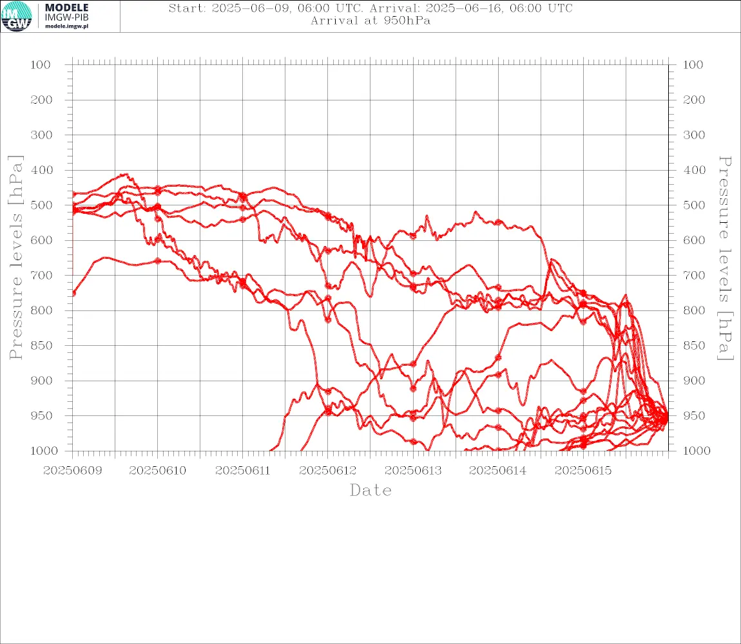The image size is (741, 644).
Task: Click the right axis 950 label
Action: click(694, 416)
